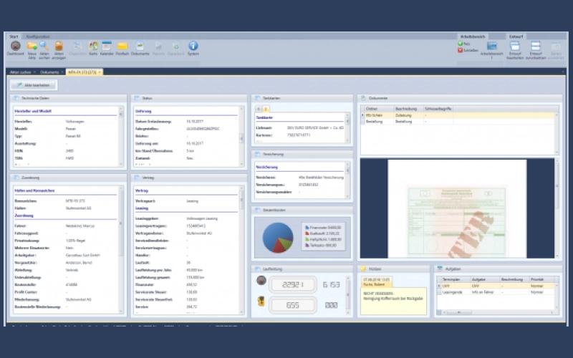Click Haftpflicht green legend swatch
The height and width of the screenshot is (358, 573).
tap(307, 240)
